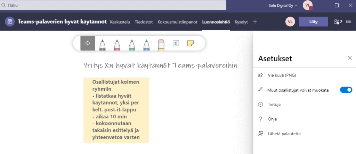This screenshot has height=154, width=356.
Task: Open the Kokousmuistiinpanot tab
Action: [x=177, y=22]
